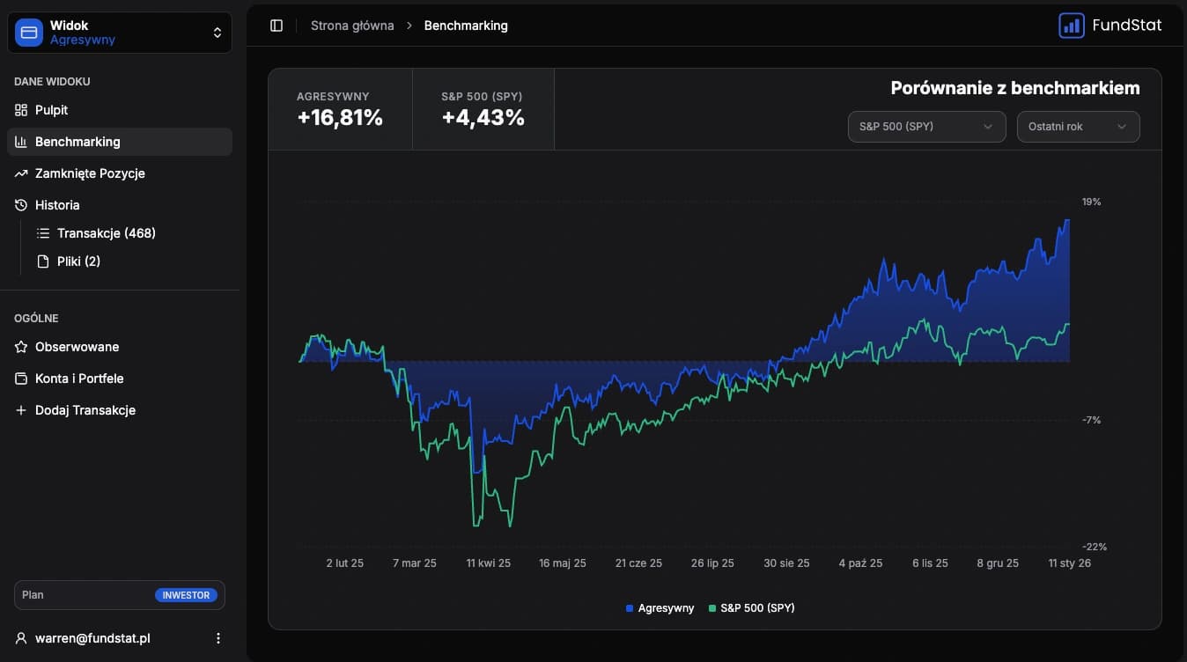Viewport: 1187px width, 662px height.
Task: Select the Obserwowane star icon
Action: point(19,346)
